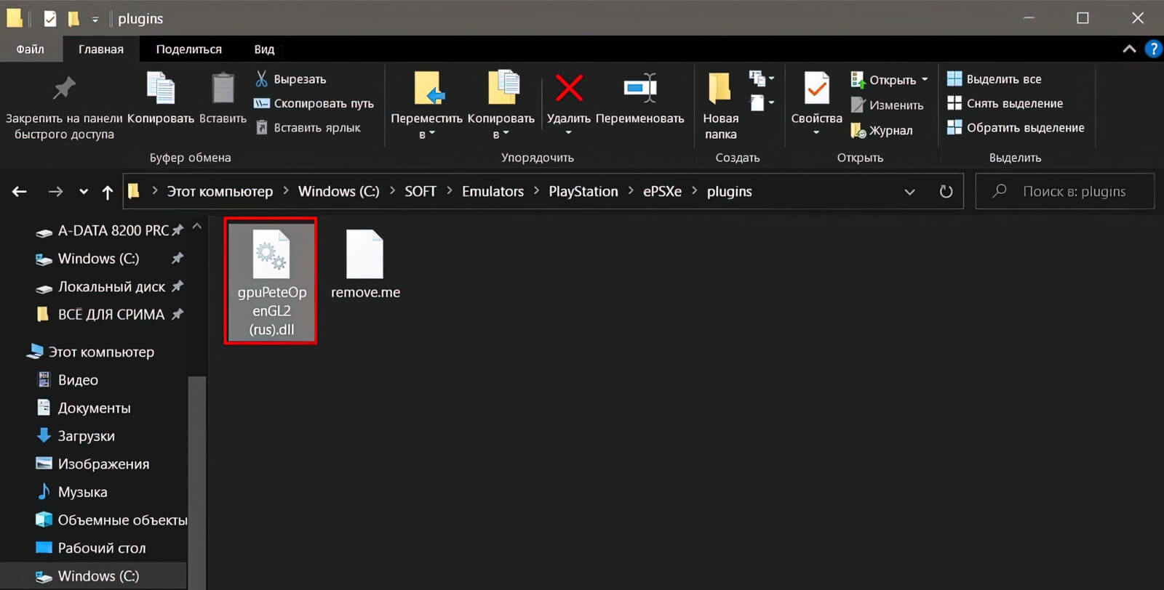The height and width of the screenshot is (590, 1164).
Task: Click the red Удалить delete icon
Action: click(x=569, y=88)
